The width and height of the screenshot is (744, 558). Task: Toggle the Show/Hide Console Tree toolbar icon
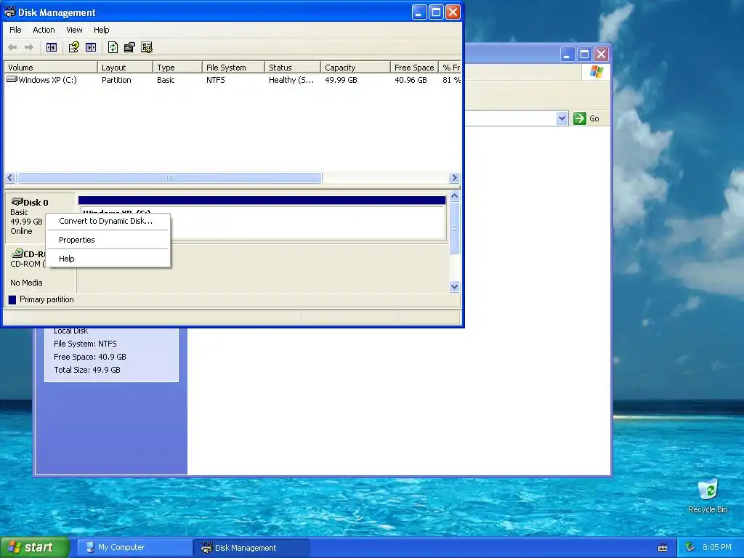pos(52,47)
